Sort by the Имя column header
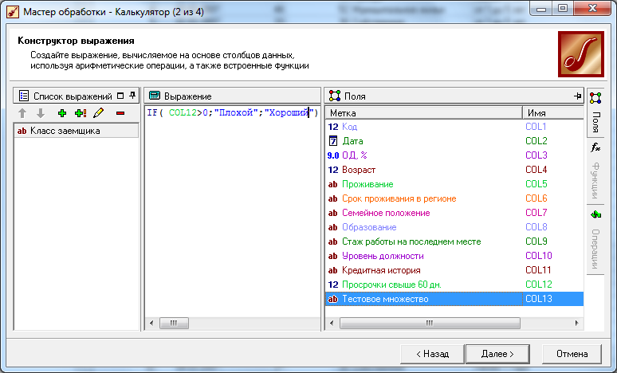The image size is (617, 373). pos(553,113)
